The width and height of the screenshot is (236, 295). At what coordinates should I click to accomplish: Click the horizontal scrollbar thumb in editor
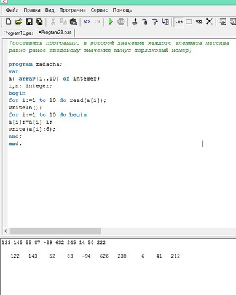point(55,231)
